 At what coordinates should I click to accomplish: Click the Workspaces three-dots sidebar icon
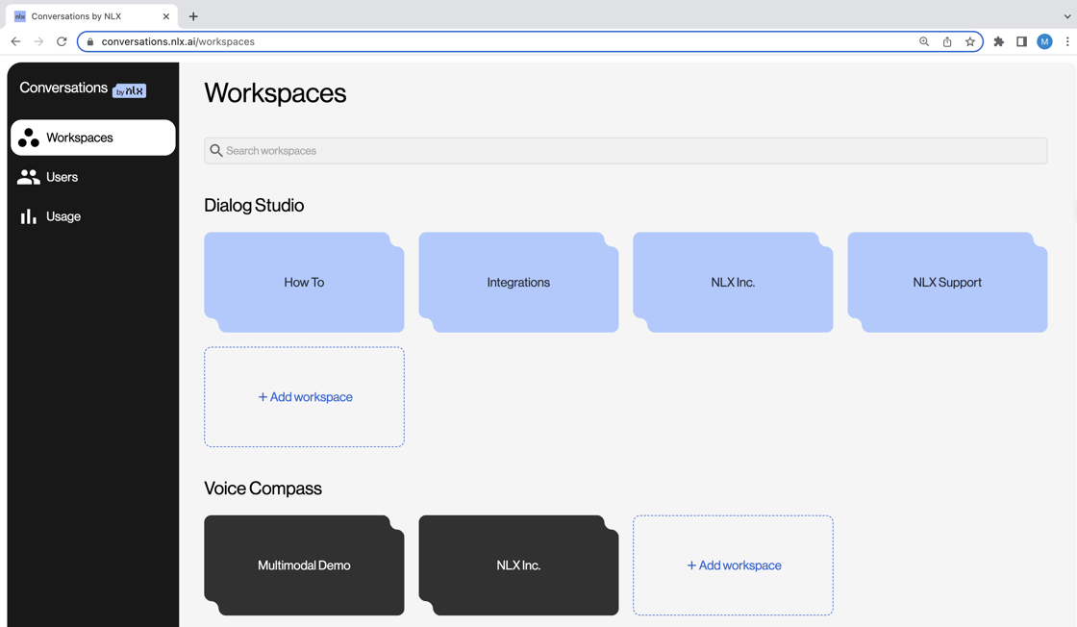click(x=28, y=138)
